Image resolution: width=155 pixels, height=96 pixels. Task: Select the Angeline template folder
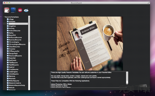(12, 26)
